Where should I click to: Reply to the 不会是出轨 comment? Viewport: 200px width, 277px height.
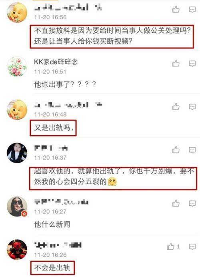pos(192,247)
